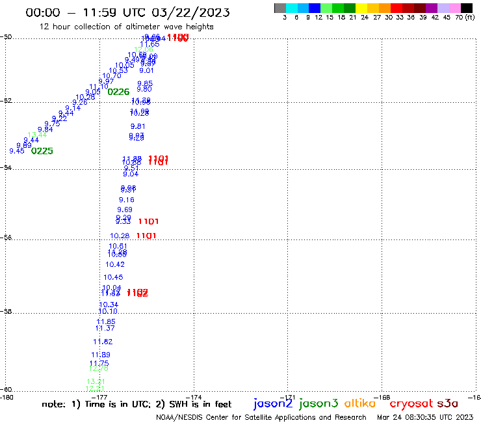Click the orange swatch in the color scale
The height and width of the screenshot is (423, 481).
pos(385,8)
